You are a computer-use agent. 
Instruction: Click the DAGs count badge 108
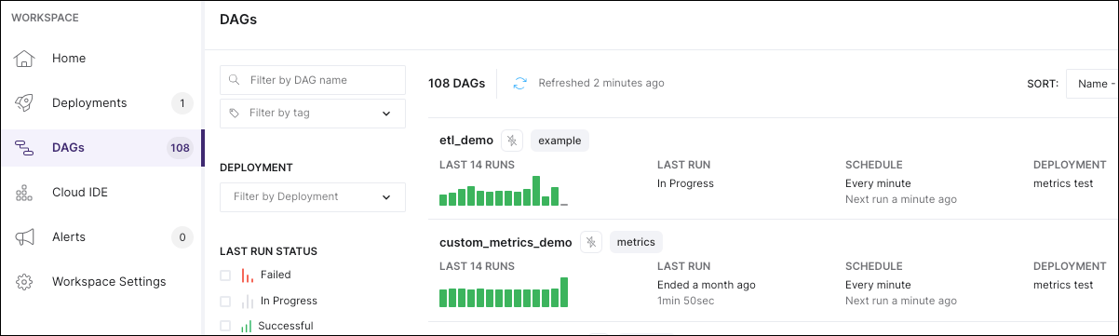click(x=180, y=148)
